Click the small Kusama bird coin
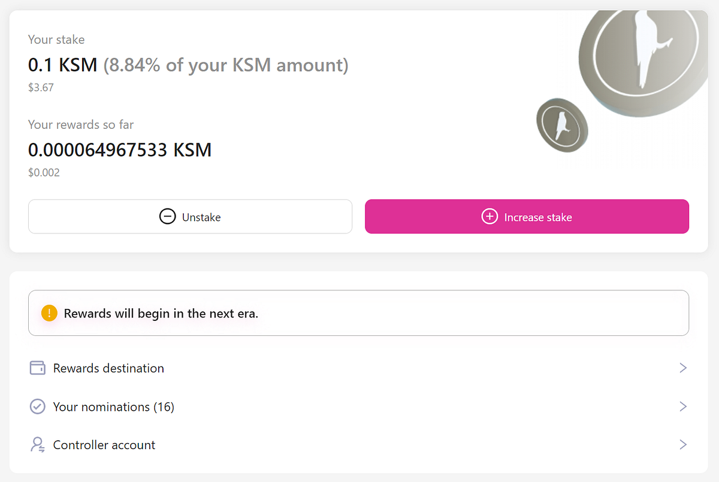Viewport: 719px width, 482px height. pyautogui.click(x=561, y=125)
